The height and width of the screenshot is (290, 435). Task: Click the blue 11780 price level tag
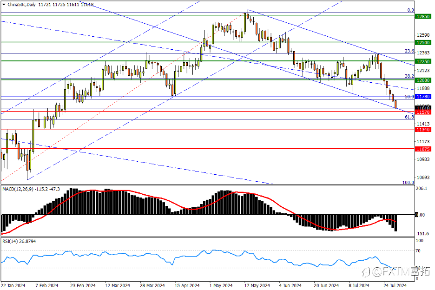423,97
